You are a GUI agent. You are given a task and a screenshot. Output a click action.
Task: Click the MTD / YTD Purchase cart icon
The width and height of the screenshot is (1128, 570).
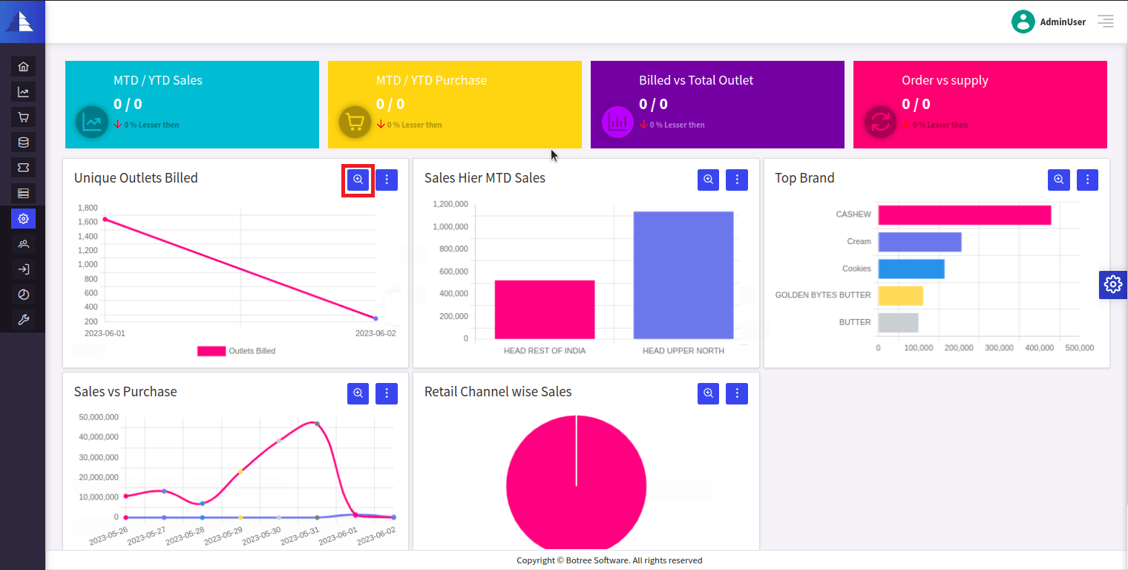tap(355, 121)
